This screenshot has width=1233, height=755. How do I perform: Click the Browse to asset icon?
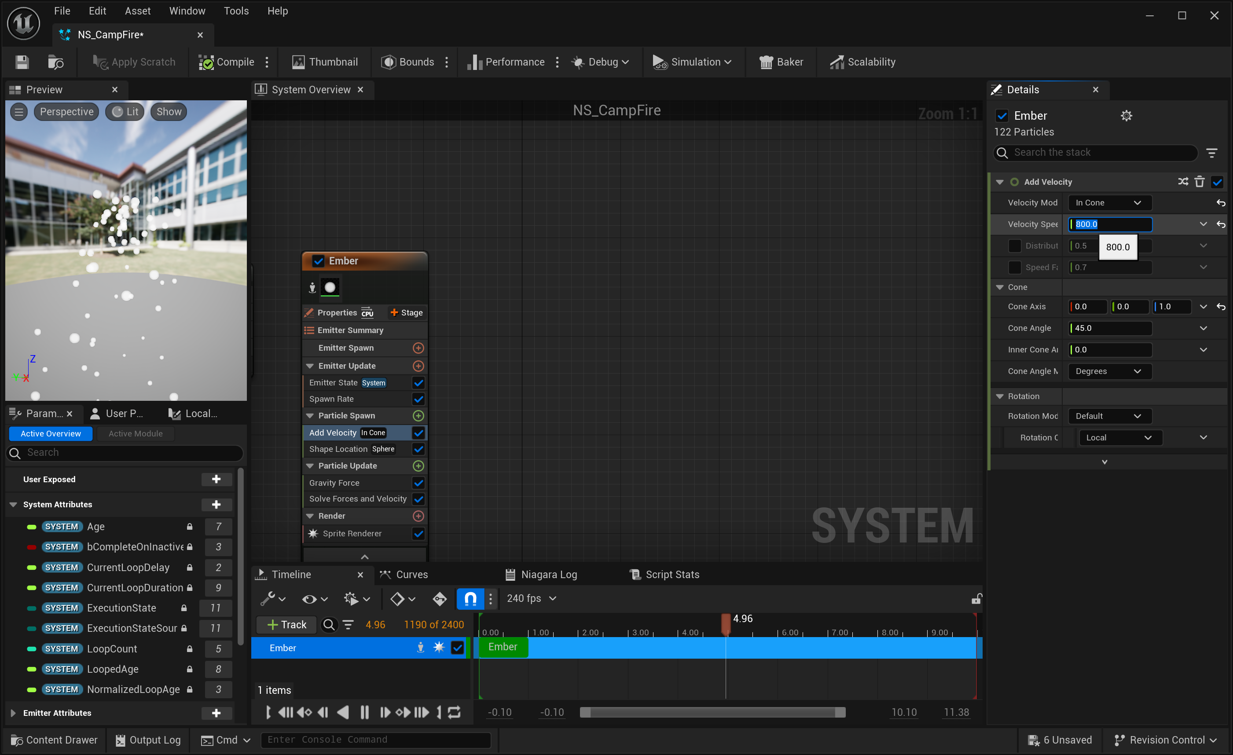click(x=55, y=62)
